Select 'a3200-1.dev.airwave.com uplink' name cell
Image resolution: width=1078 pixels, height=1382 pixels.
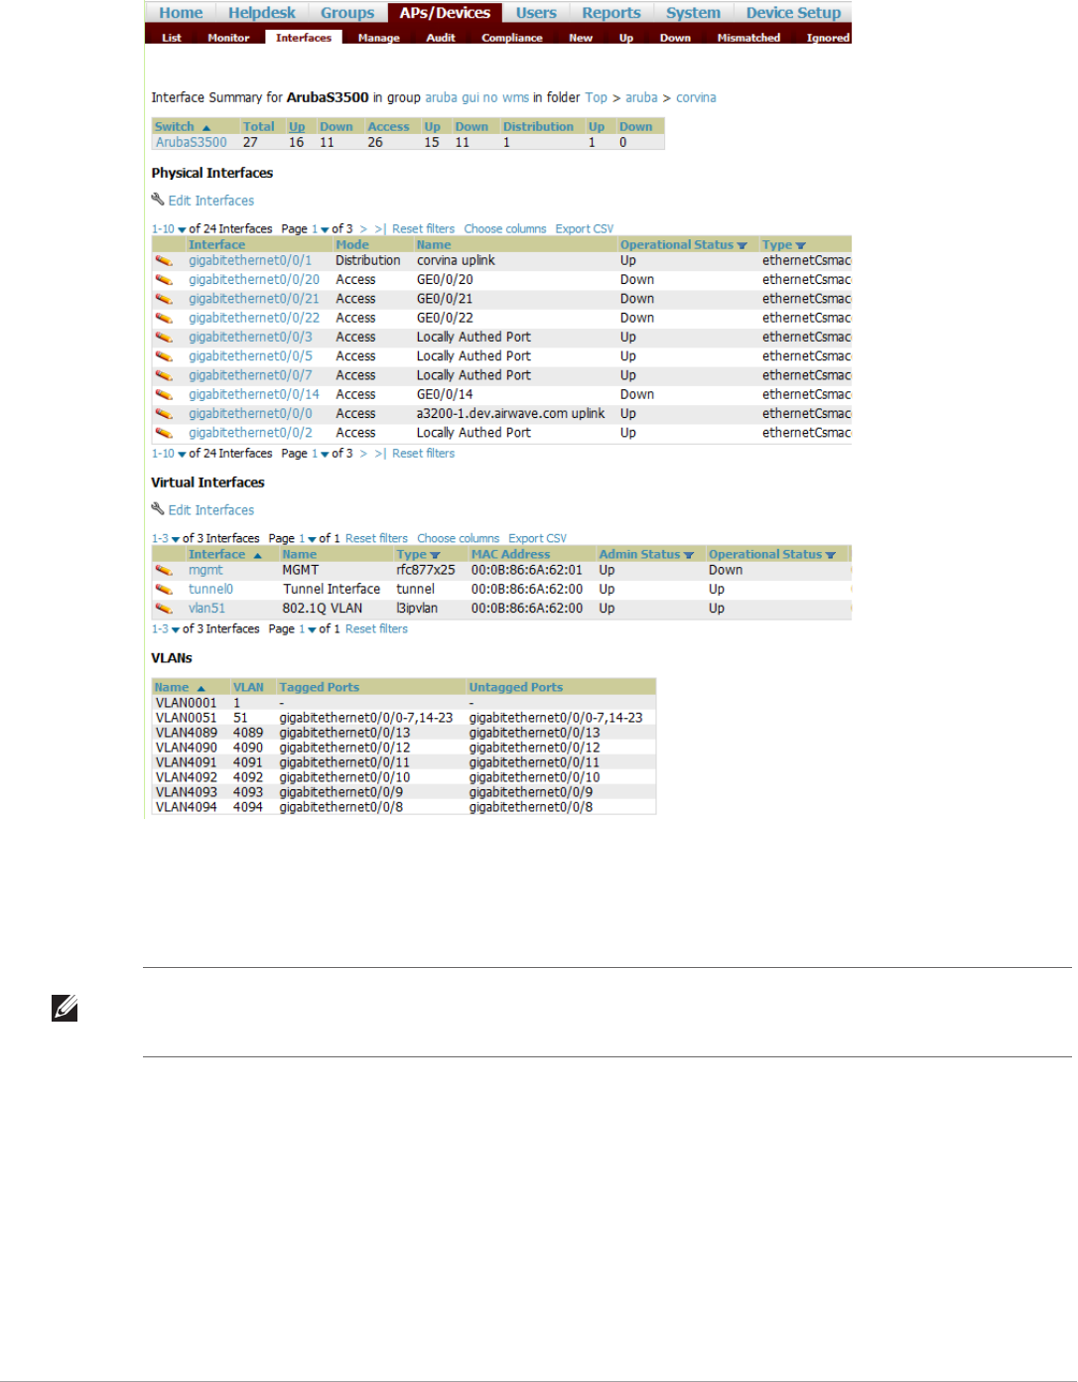[x=510, y=414]
